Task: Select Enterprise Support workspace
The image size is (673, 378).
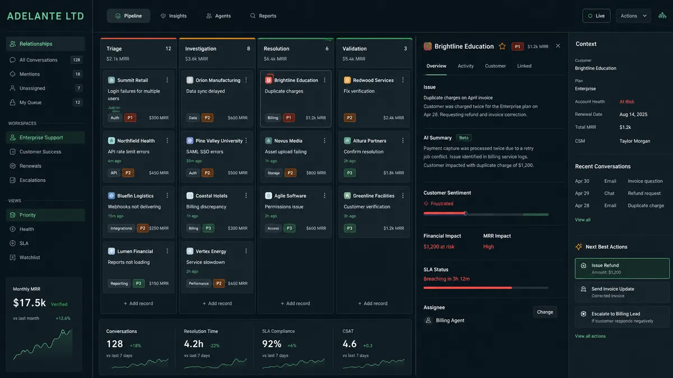Action: point(45,138)
